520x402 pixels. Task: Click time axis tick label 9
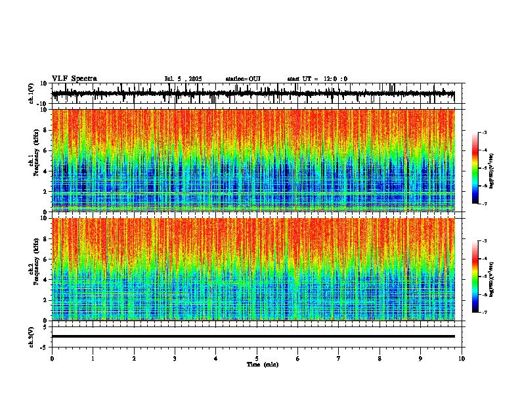click(x=420, y=359)
